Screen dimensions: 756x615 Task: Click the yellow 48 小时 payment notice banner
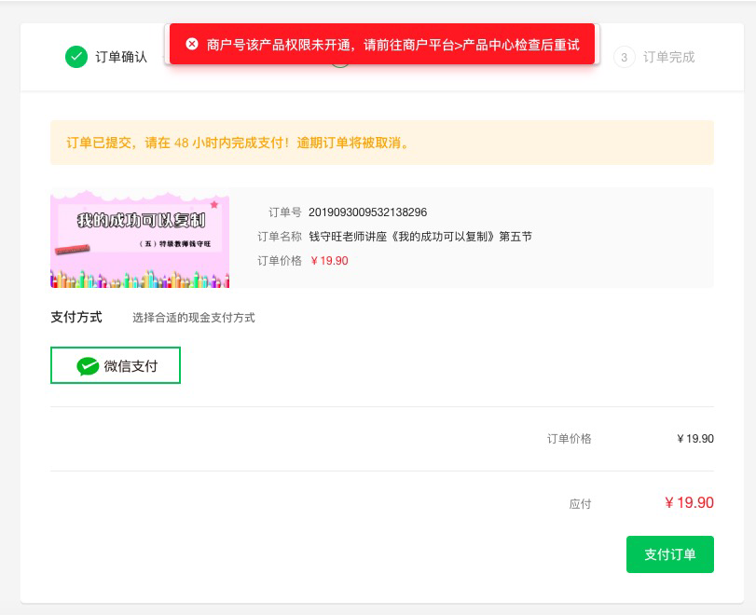click(382, 143)
